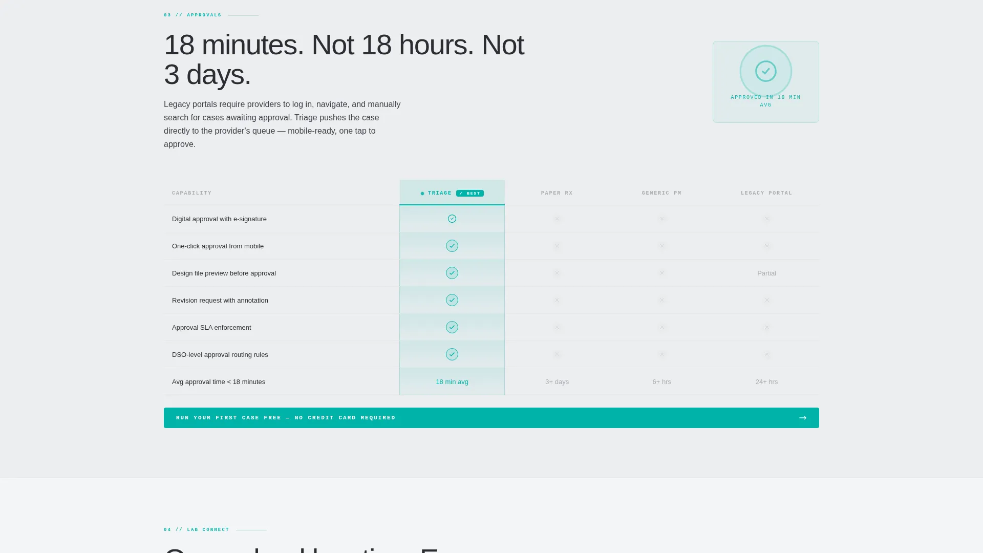Image resolution: width=983 pixels, height=553 pixels.
Task: Click Generic PM cross for One-click approval from mobile
Action: [662, 246]
